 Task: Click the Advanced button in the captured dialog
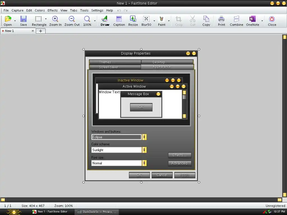point(180,163)
